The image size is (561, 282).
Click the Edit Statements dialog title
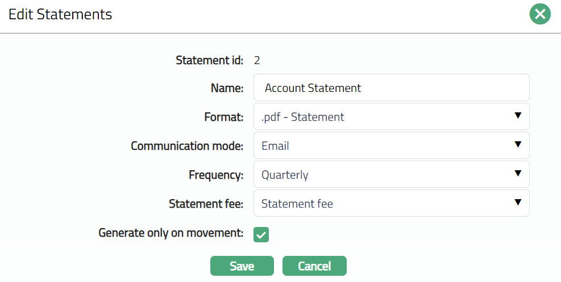point(60,14)
